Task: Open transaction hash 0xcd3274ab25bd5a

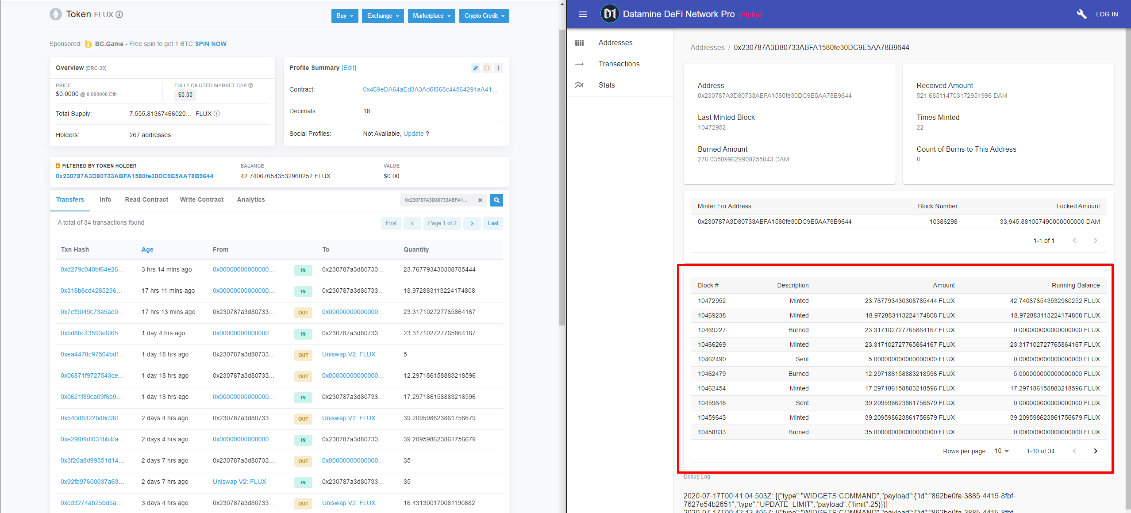Action: [91, 503]
